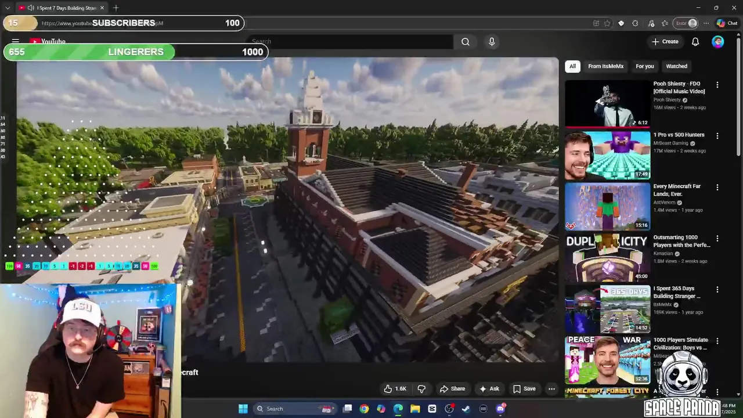
Task: Dislike the video with thumbs down
Action: [422, 388]
